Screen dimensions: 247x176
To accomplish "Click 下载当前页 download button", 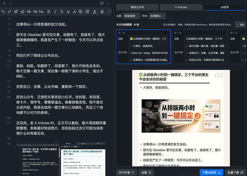I will coord(212,172).
